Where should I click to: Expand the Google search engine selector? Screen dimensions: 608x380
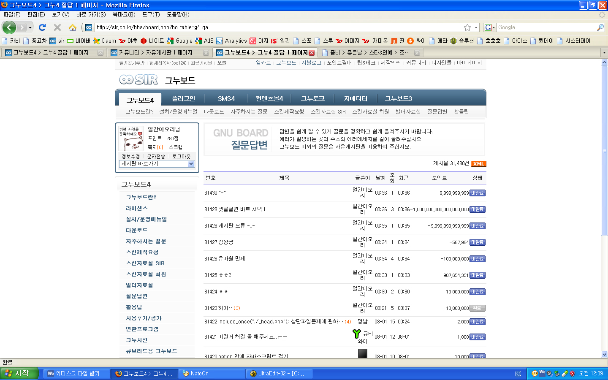coord(489,27)
